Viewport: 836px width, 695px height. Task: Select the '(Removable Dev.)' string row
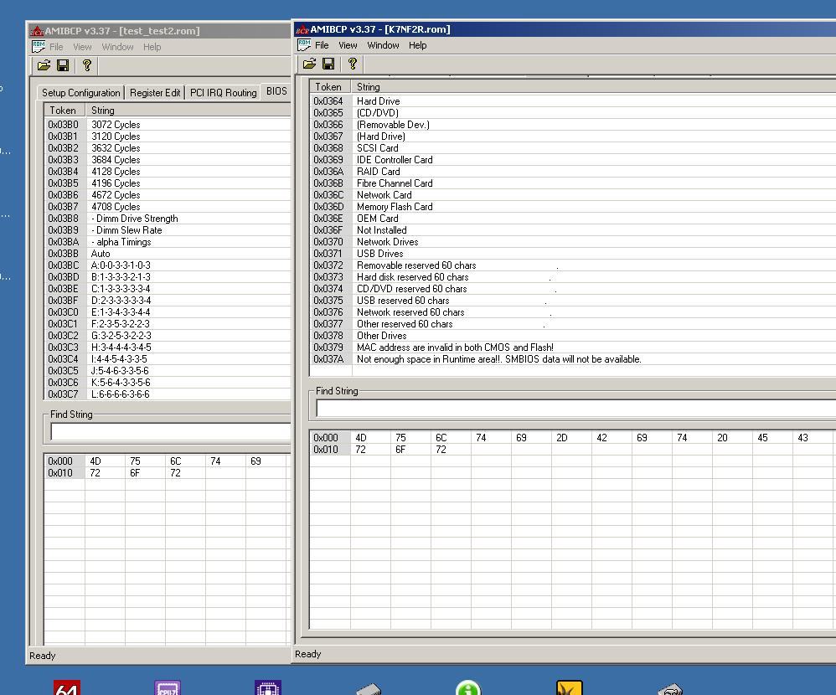[x=573, y=125]
